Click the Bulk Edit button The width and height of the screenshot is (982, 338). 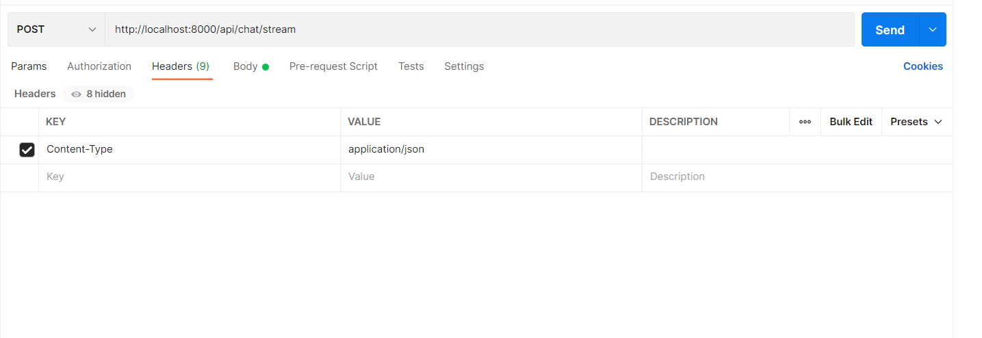pos(851,122)
